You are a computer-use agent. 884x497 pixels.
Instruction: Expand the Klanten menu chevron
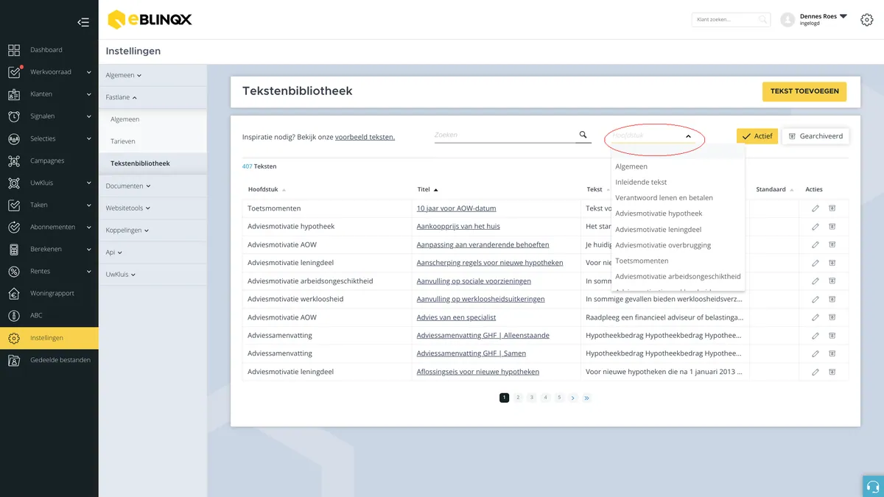click(89, 94)
